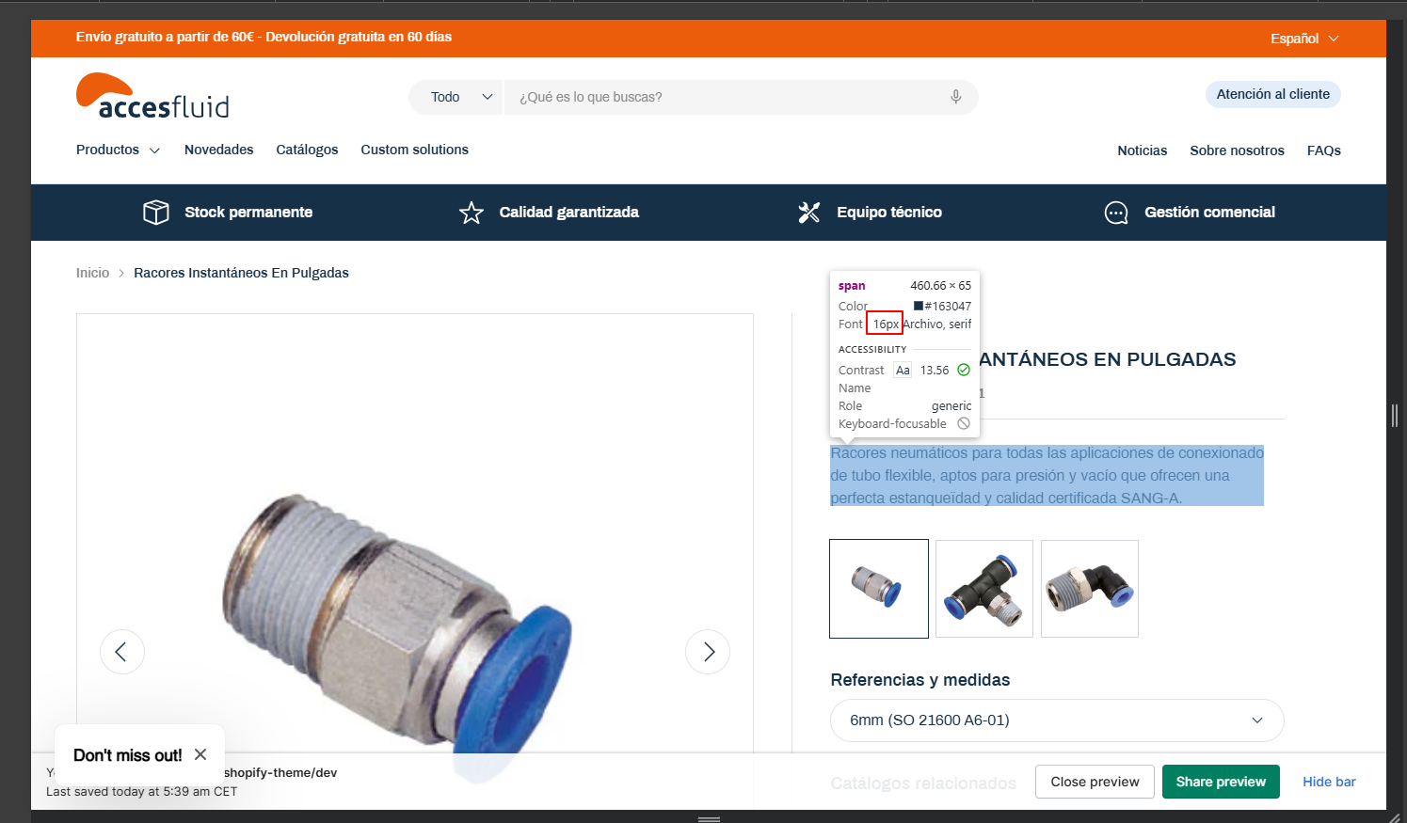Screen dimensions: 1407x823
Task: Open the Todo search category dropdown
Action: coord(460,97)
